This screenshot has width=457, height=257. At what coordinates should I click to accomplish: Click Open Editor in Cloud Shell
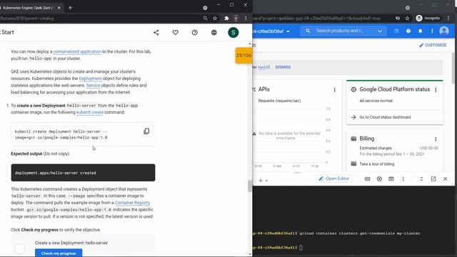pos(334,178)
